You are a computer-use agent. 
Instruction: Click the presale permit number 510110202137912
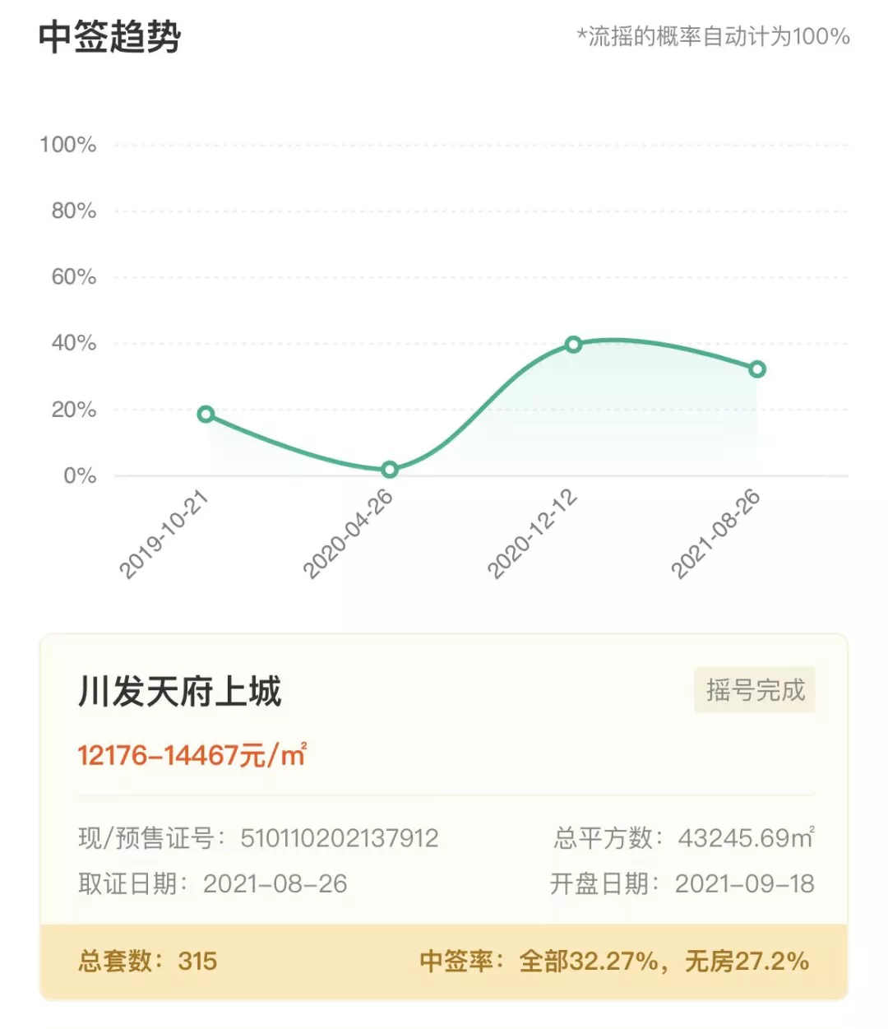tap(339, 838)
